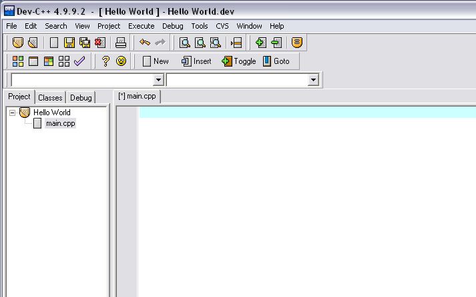Open the right function combo box dropdown
Image resolution: width=476 pixels, height=297 pixels.
[313, 80]
